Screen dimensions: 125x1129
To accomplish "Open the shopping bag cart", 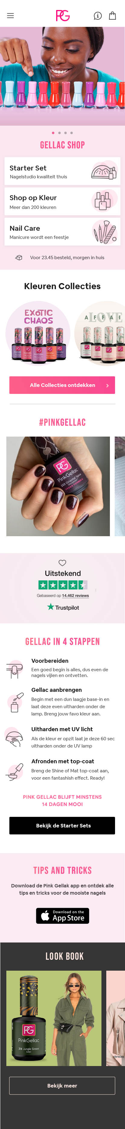I will click(x=112, y=16).
